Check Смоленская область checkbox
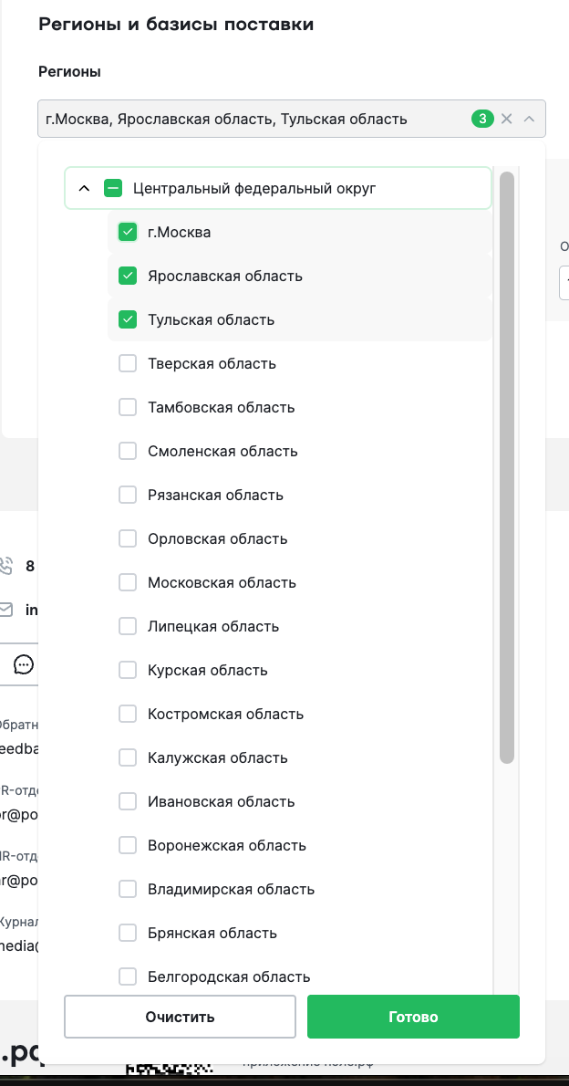 click(x=128, y=451)
